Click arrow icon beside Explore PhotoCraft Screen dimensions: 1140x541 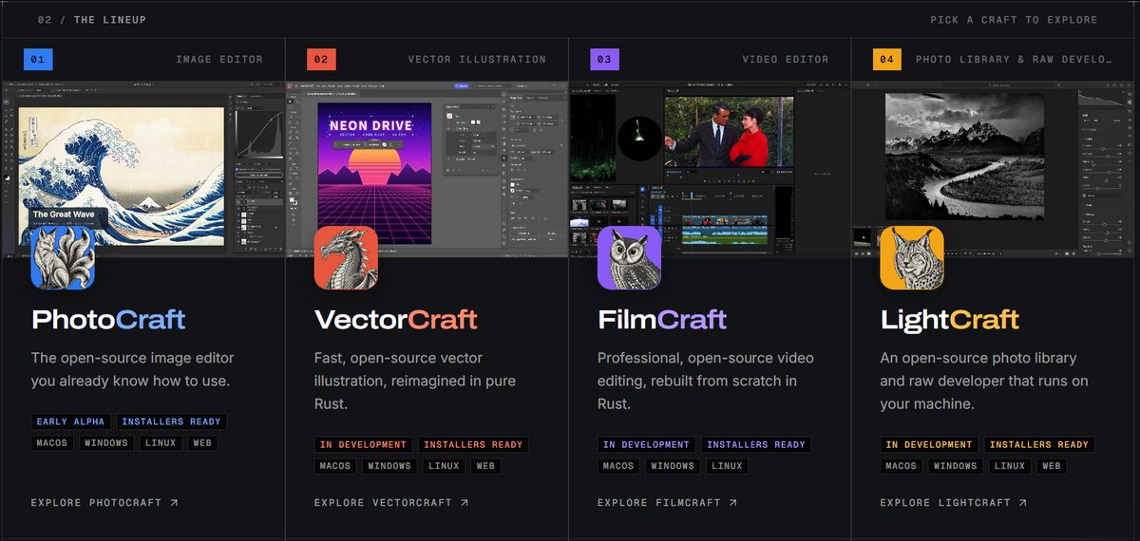point(174,502)
